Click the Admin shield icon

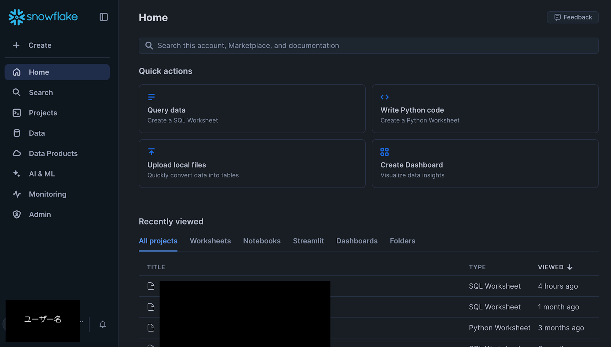[x=17, y=214]
